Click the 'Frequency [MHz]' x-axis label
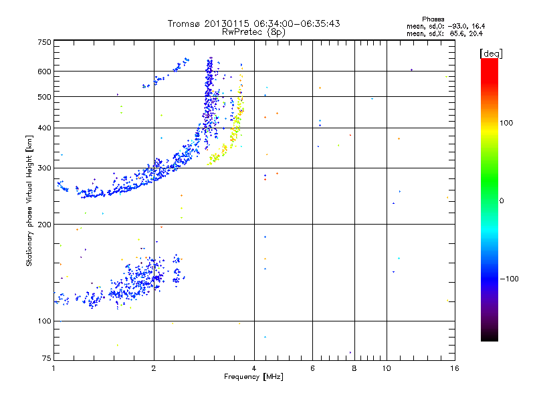The image size is (535, 401). (x=253, y=377)
